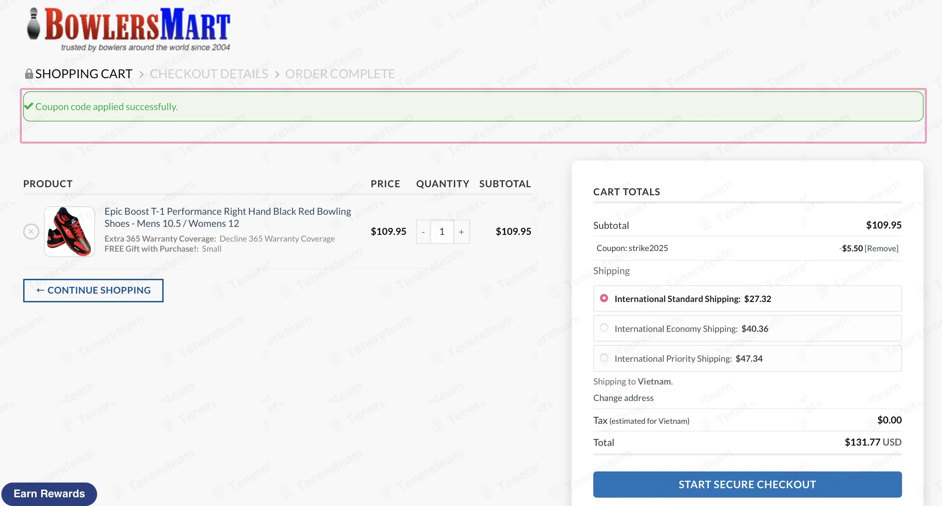
Task: Click the $0.00 tax amount
Action: point(889,420)
